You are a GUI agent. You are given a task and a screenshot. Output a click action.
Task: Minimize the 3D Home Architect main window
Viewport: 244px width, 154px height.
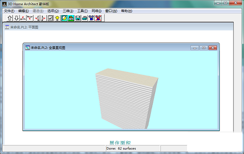click(218, 3)
